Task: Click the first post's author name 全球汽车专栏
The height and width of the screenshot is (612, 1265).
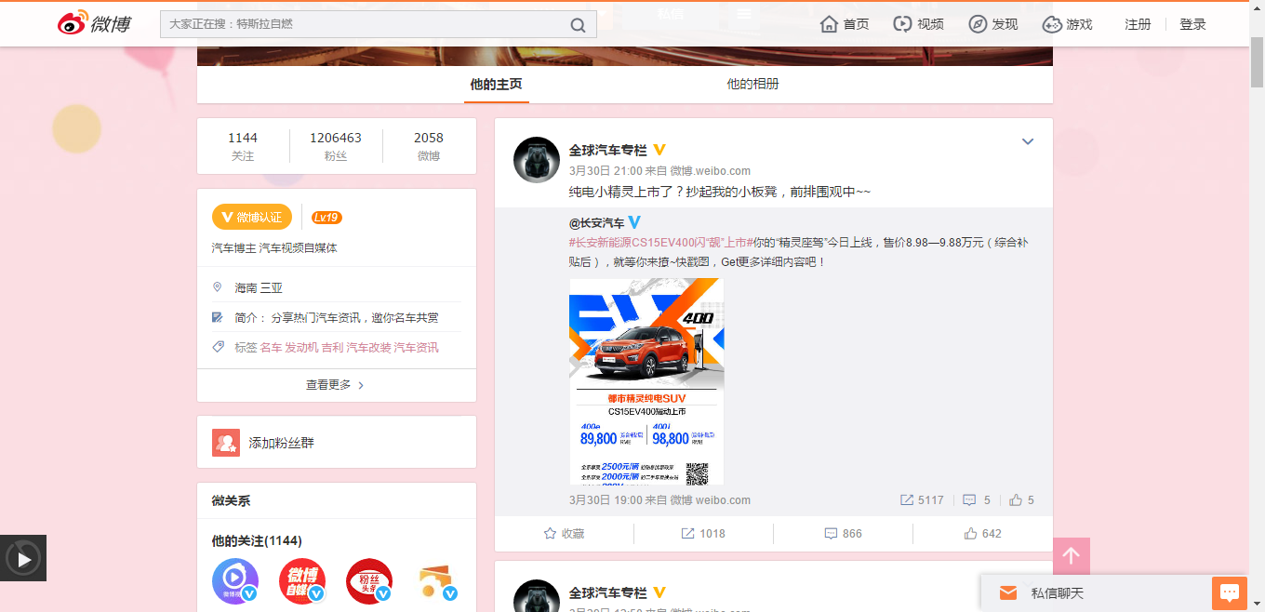Action: pos(607,150)
